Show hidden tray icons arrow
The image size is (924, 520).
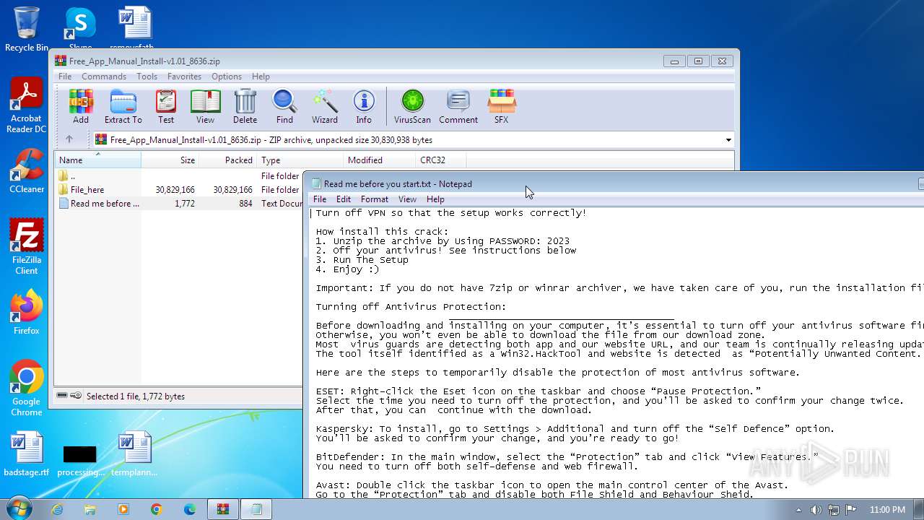799,510
